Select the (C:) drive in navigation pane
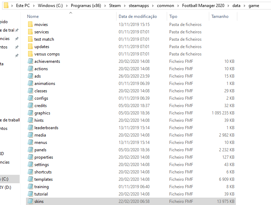Screen dimensions: 271x205 [10, 179]
